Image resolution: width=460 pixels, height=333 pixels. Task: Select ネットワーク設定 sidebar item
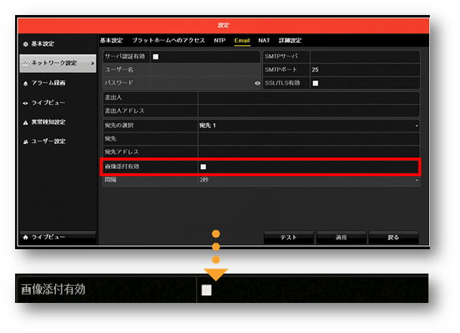pos(58,63)
